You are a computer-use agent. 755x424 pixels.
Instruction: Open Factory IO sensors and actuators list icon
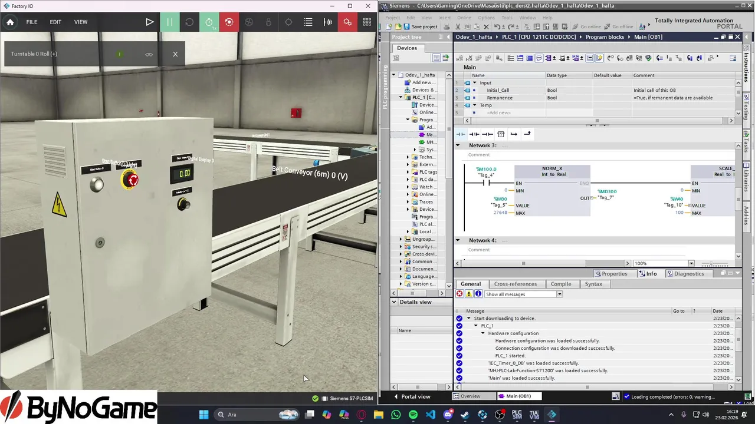(x=308, y=22)
